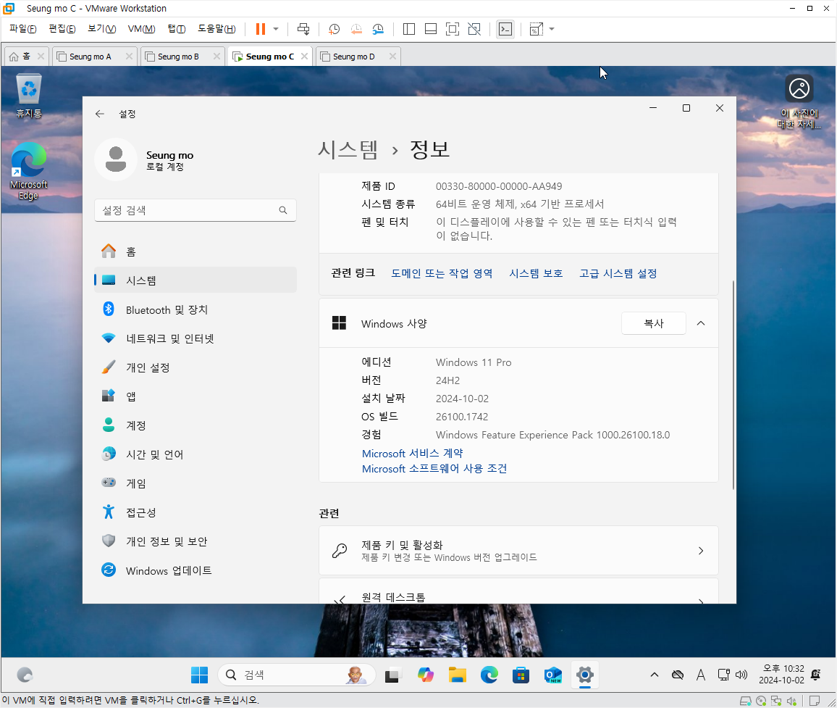Enter VMware full screen mode
The width and height of the screenshot is (837, 708).
click(x=452, y=29)
